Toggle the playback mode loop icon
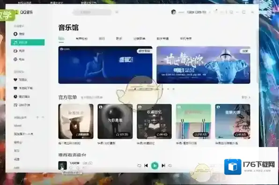This screenshot has height=185, width=279. click(x=139, y=166)
